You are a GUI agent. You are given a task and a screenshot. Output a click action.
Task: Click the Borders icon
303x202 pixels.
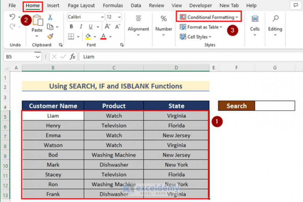click(x=71, y=36)
